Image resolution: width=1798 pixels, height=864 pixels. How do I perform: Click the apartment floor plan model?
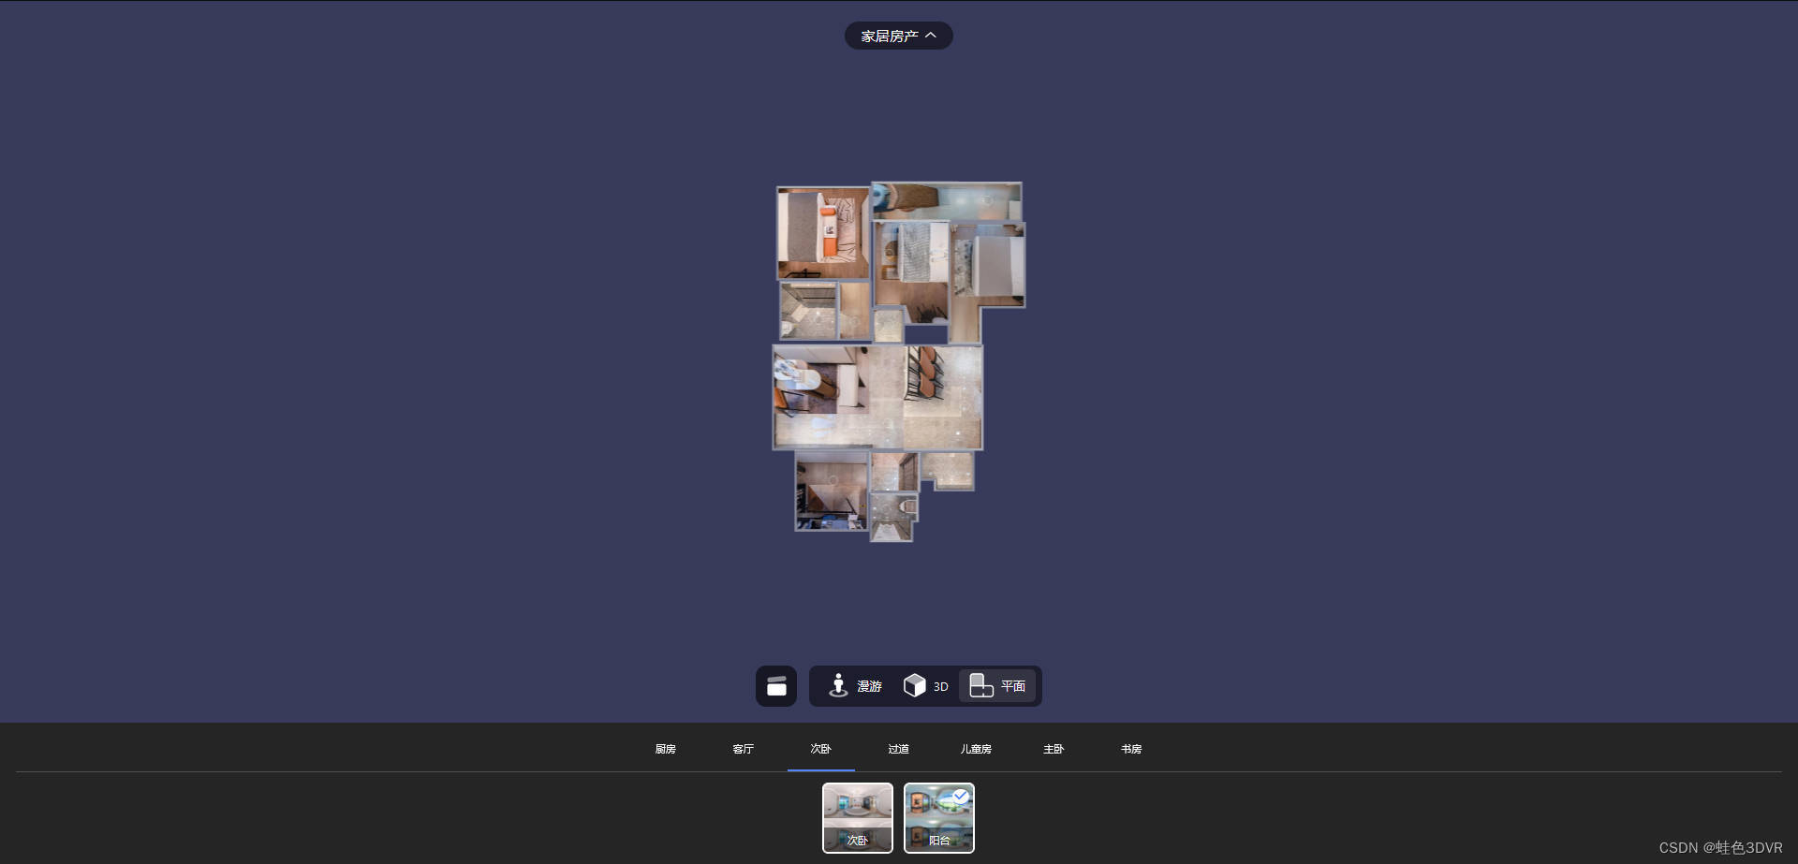point(899,361)
